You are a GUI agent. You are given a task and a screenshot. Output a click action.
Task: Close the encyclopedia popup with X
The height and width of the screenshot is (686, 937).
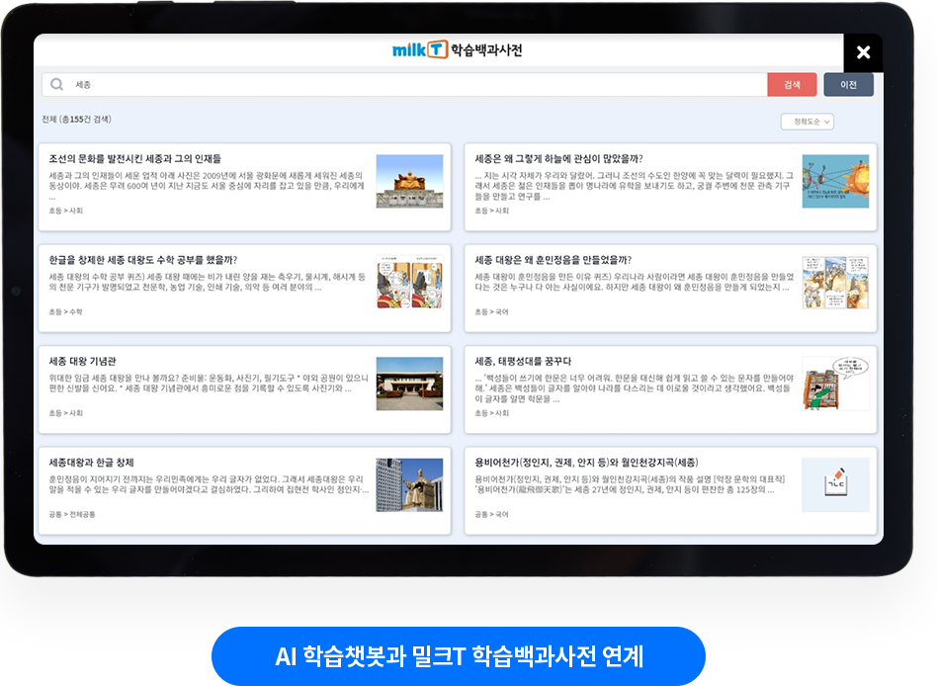point(863,53)
